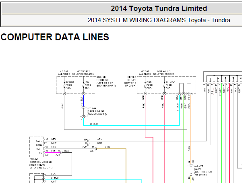This screenshot has width=242, height=183.
Task: Click the "HOT W/ IG 1 RELAY ENERGIZED" label
Action: (x=164, y=73)
